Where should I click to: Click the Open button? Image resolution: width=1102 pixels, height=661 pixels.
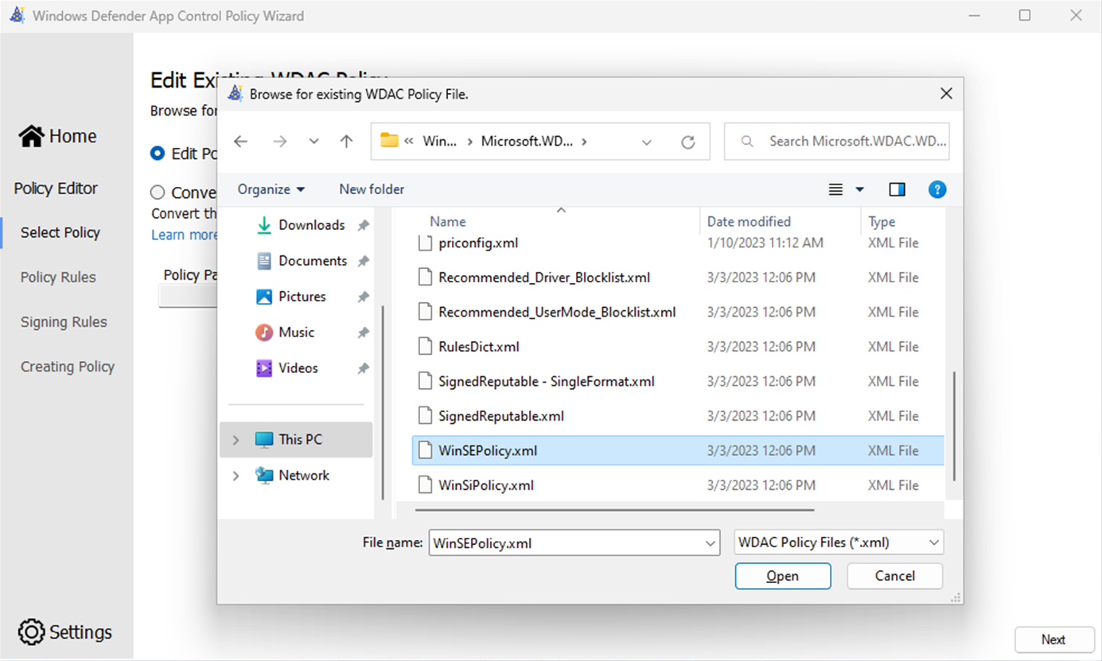[782, 576]
